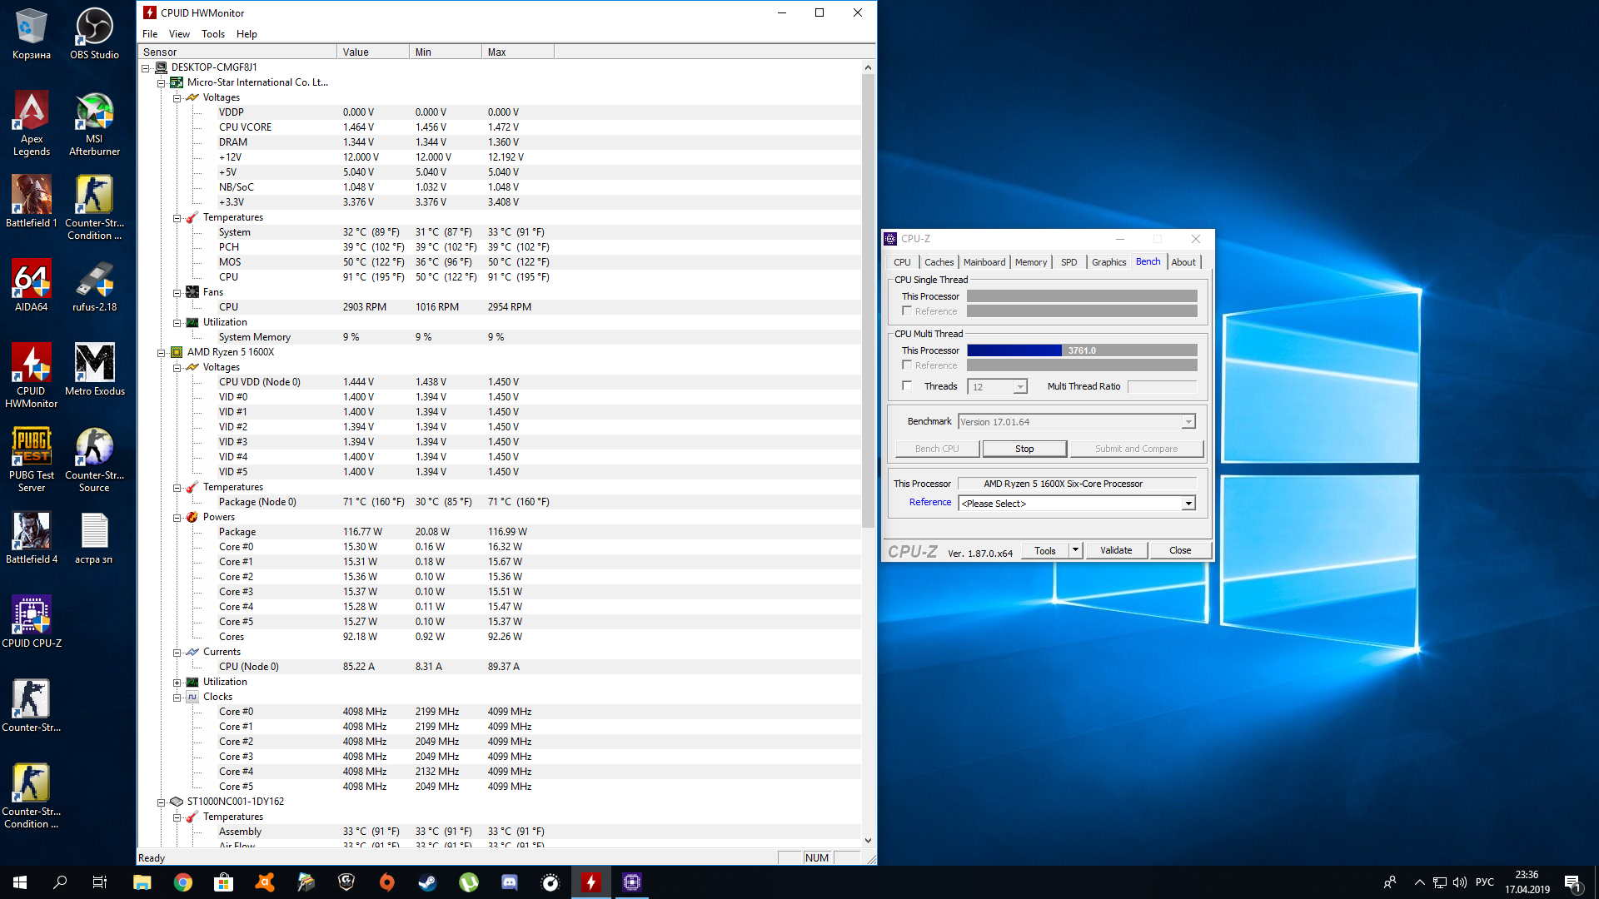
Task: Open the Reference processor dropdown
Action: point(1188,504)
